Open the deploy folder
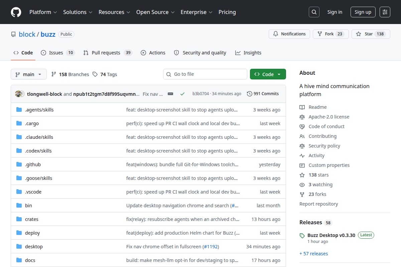401x267 pixels. click(x=32, y=233)
